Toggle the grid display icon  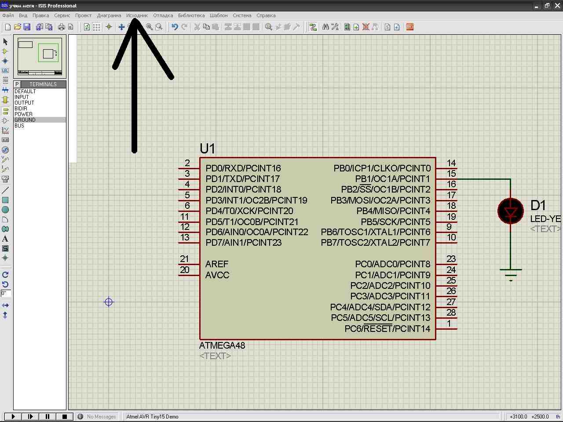point(96,27)
